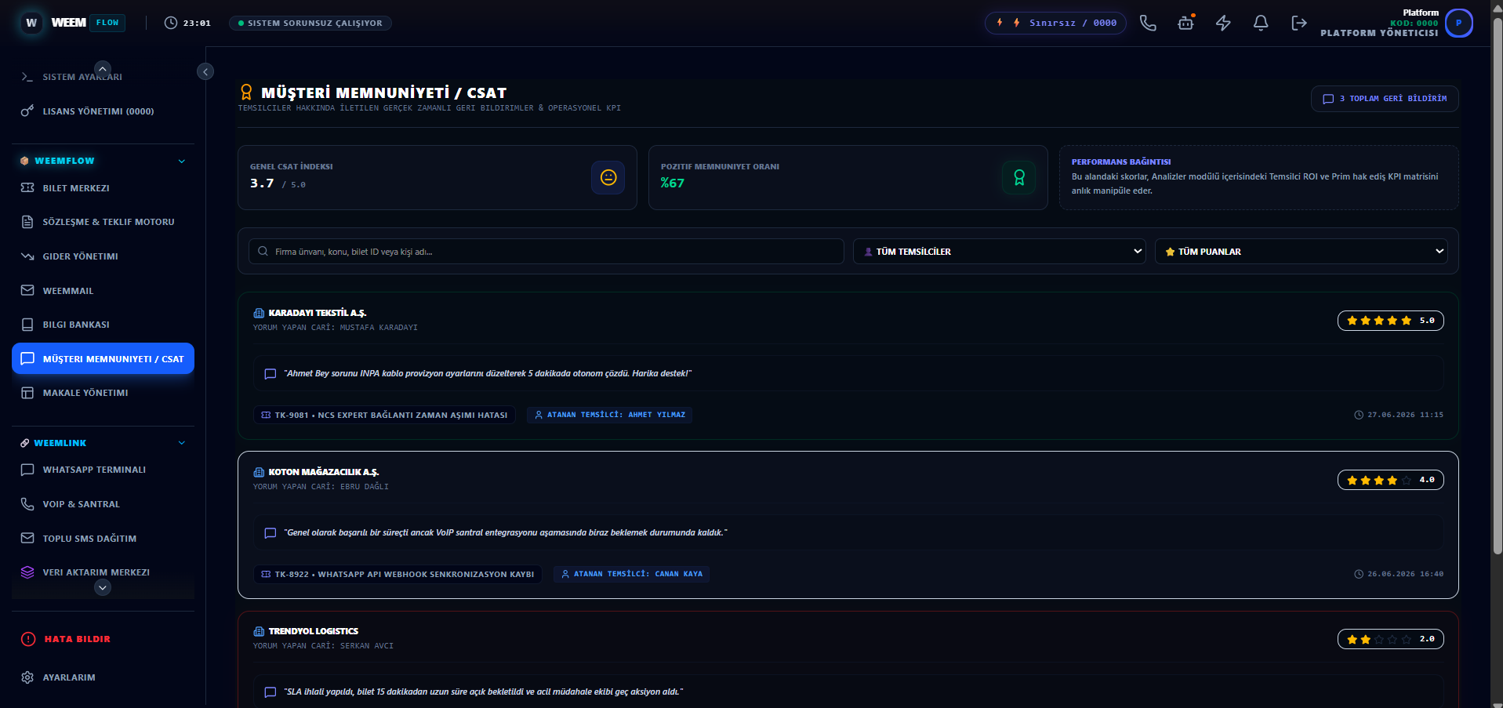Click the 4.0 star rating badge
Image resolution: width=1503 pixels, height=708 pixels.
point(1390,480)
